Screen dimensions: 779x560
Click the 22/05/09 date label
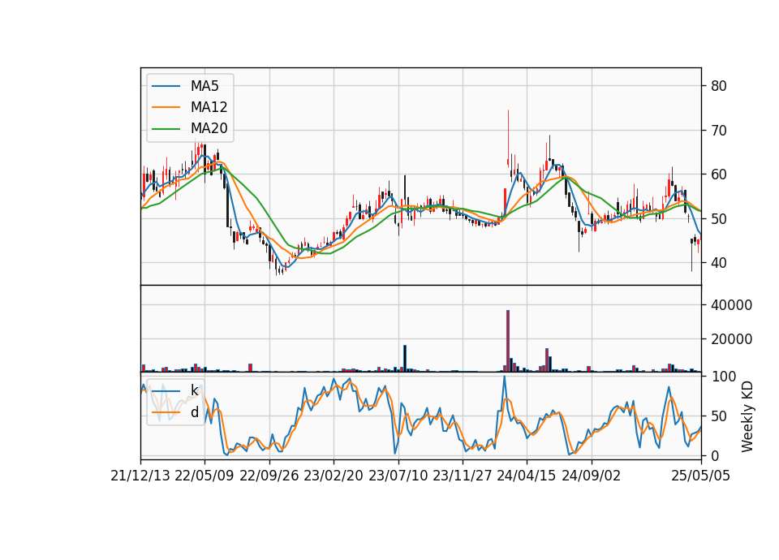(x=204, y=476)
